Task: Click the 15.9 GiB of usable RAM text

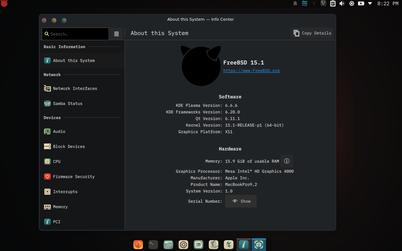Action: [252, 161]
